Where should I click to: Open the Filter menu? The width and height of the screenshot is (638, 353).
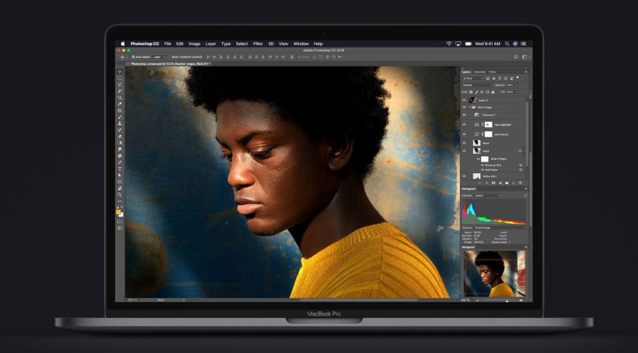point(258,44)
